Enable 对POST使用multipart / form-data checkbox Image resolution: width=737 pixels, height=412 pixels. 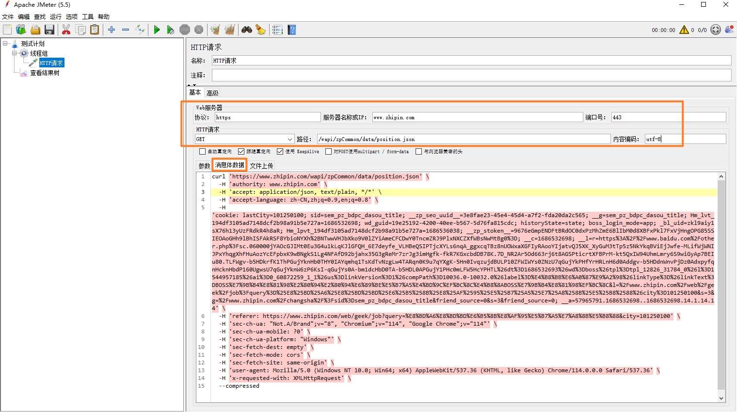[x=329, y=152]
